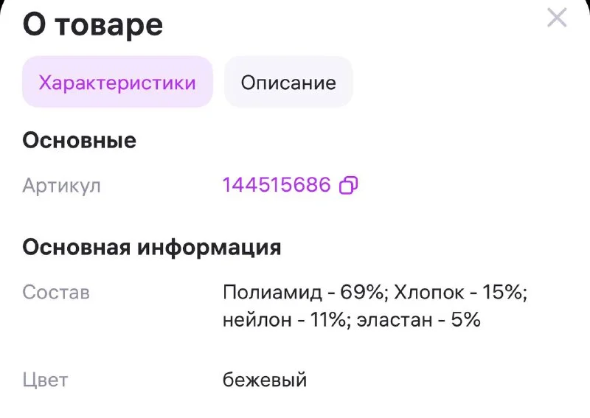
Task: Click the 15% cotton percentage
Action: (504, 293)
